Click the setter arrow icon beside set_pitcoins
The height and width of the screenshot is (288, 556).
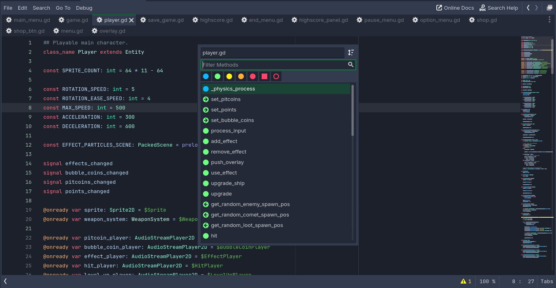(x=206, y=99)
